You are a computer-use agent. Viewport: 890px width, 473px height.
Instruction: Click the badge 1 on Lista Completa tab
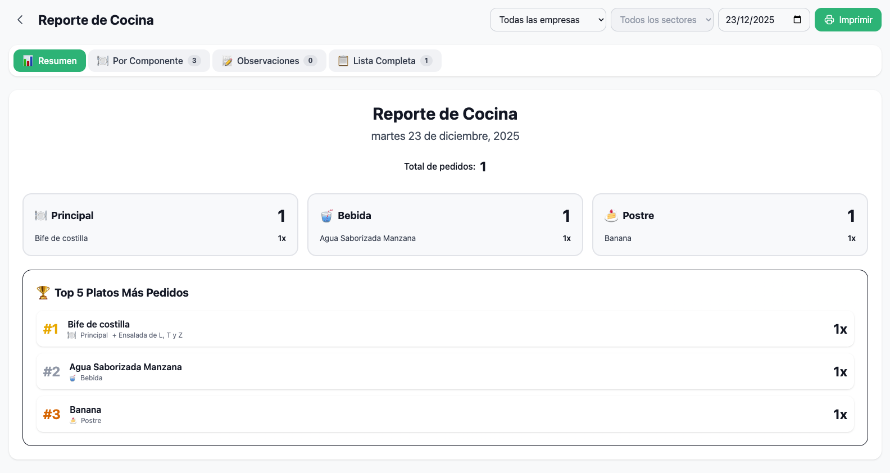click(426, 61)
